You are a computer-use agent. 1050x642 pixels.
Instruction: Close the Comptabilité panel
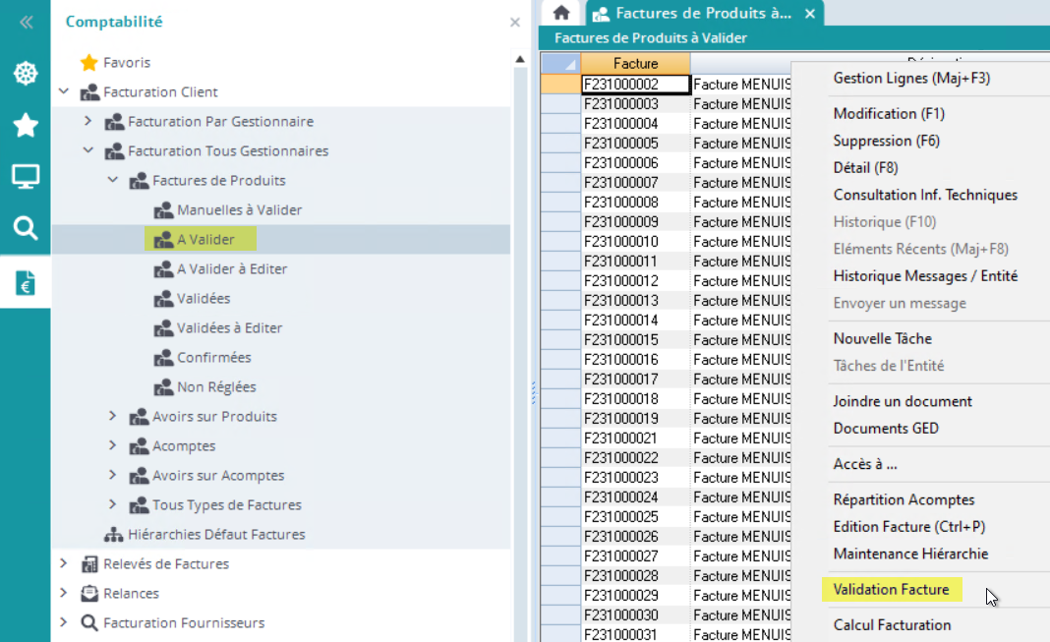514,22
